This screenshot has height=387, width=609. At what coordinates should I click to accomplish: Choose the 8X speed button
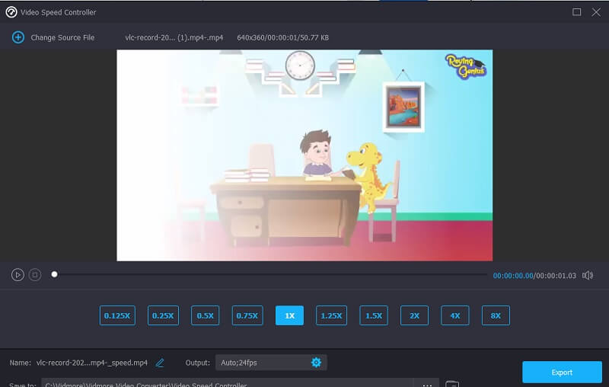click(496, 315)
